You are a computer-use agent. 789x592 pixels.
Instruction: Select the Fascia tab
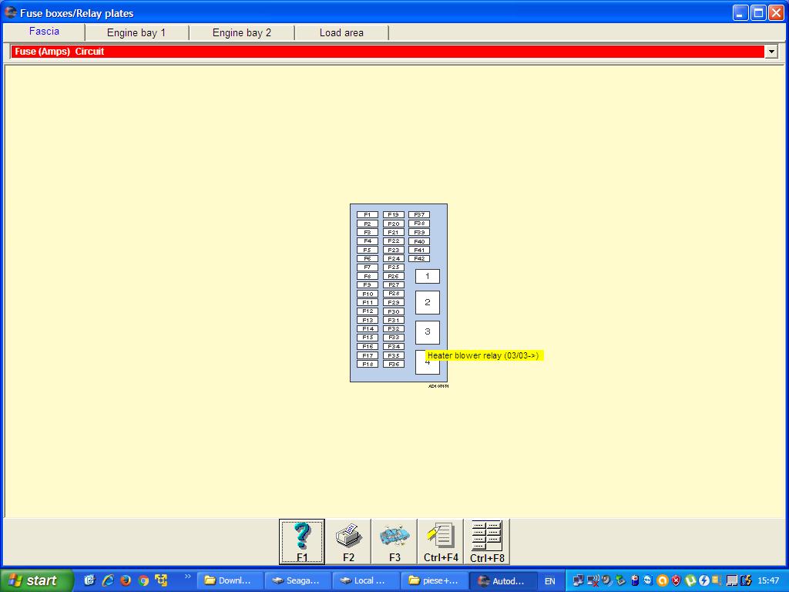(x=44, y=32)
